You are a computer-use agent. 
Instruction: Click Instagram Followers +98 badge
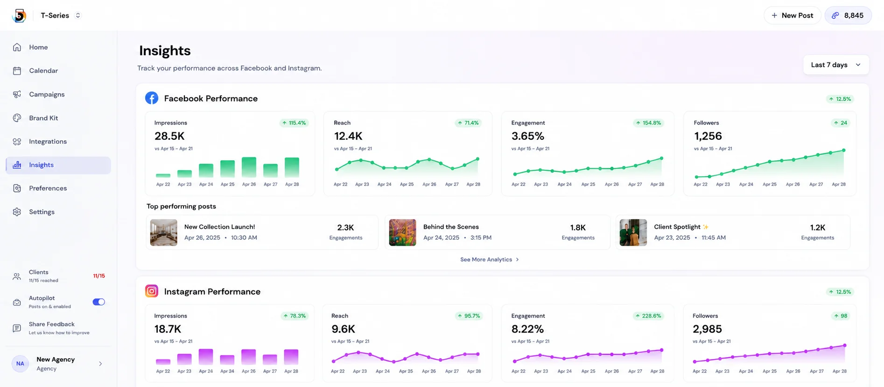point(840,316)
